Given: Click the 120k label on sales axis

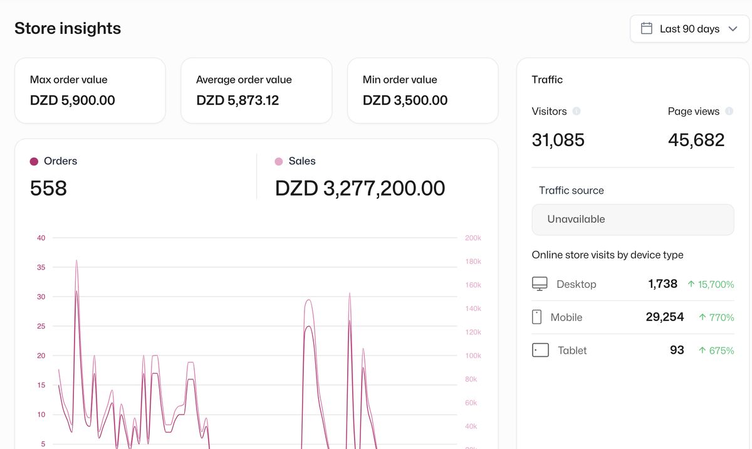Looking at the screenshot, I should pyautogui.click(x=473, y=332).
